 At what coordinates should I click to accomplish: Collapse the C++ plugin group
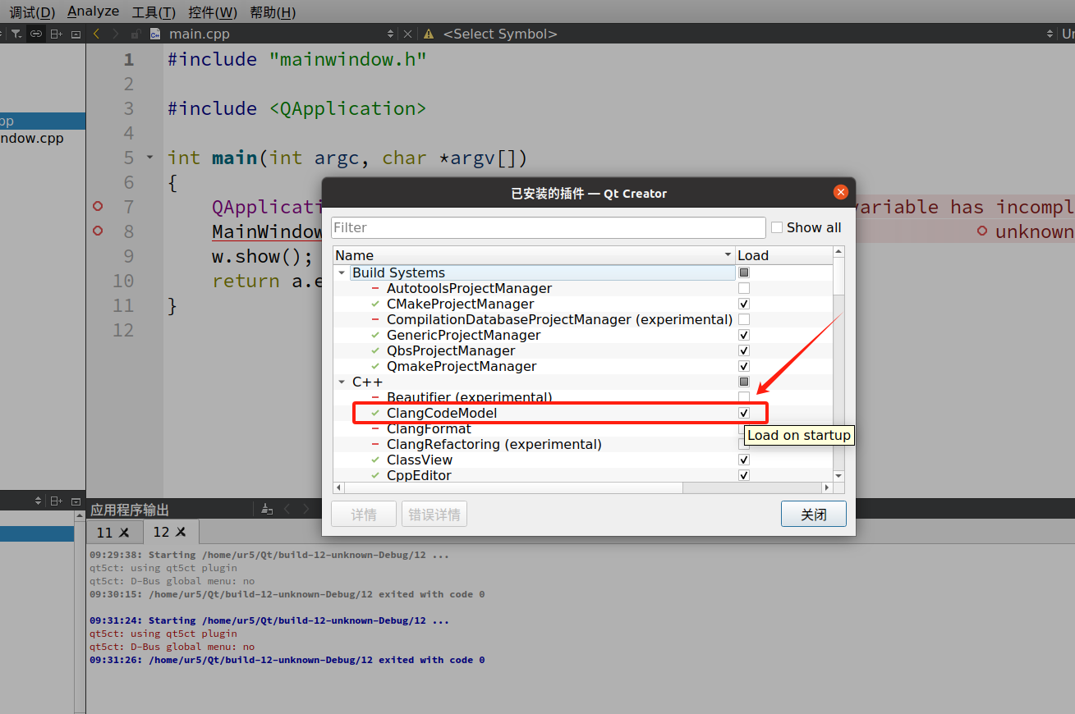(342, 382)
